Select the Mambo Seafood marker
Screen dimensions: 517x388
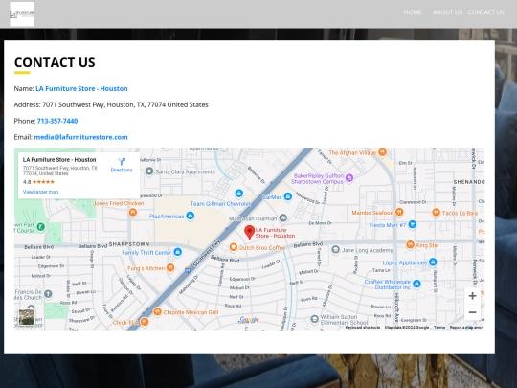coord(399,212)
